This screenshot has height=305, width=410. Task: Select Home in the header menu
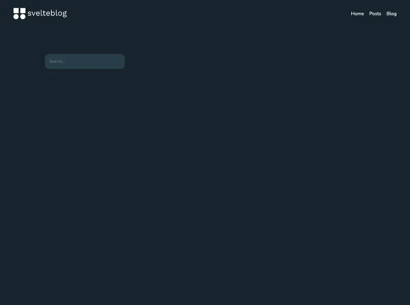click(357, 14)
